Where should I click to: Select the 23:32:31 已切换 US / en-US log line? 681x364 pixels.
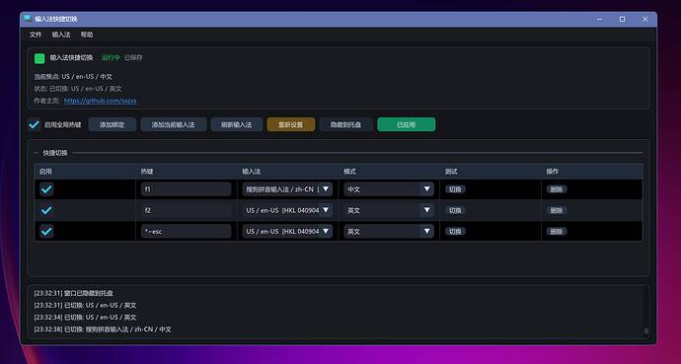[85, 306]
